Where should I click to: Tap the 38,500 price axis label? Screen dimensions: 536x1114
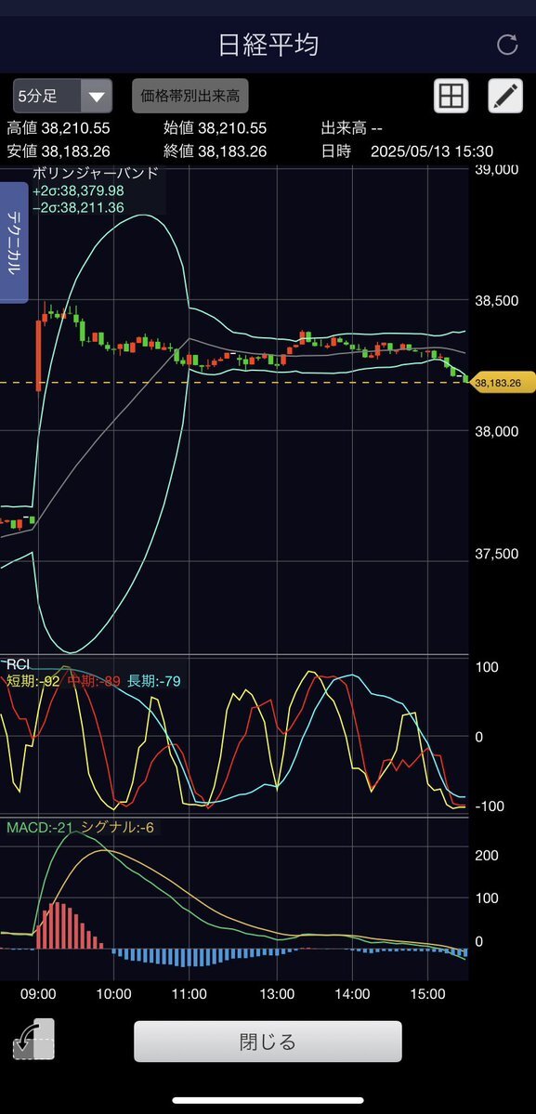(497, 301)
